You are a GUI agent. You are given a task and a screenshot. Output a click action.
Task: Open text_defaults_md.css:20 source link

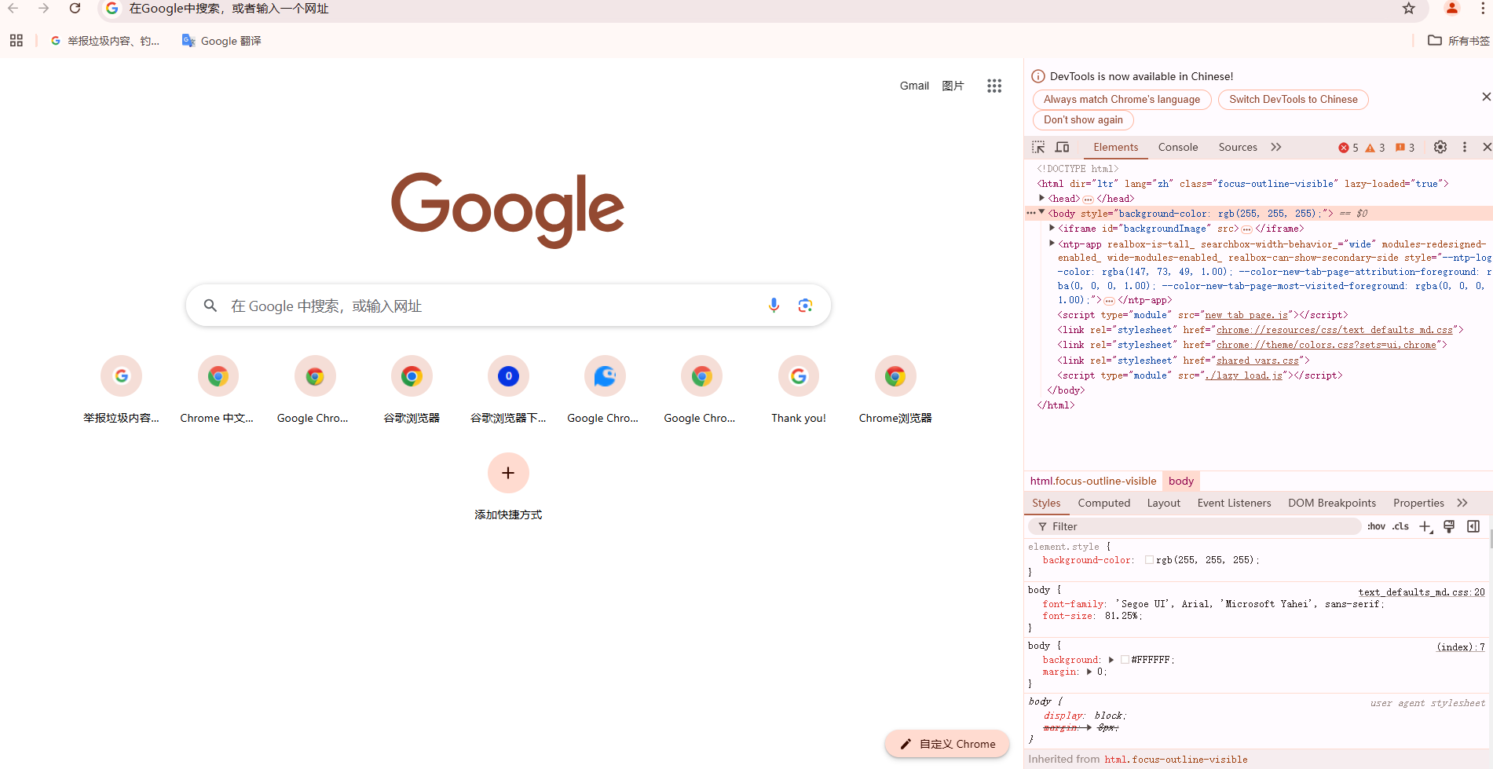point(1422,592)
